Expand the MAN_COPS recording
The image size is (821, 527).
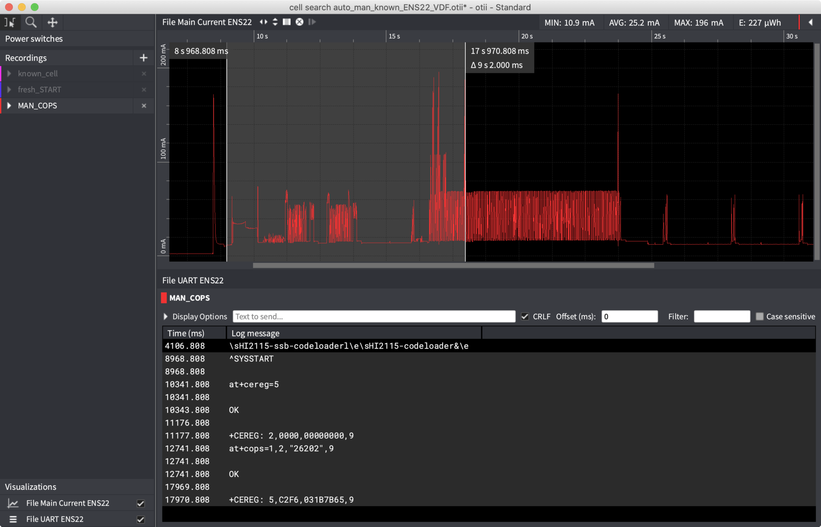pyautogui.click(x=9, y=105)
